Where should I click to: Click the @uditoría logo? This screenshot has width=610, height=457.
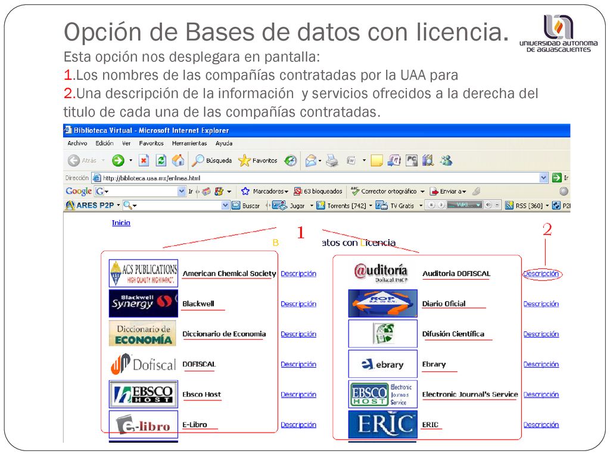(381, 273)
